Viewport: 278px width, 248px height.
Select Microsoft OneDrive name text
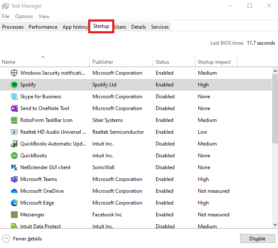click(42, 191)
